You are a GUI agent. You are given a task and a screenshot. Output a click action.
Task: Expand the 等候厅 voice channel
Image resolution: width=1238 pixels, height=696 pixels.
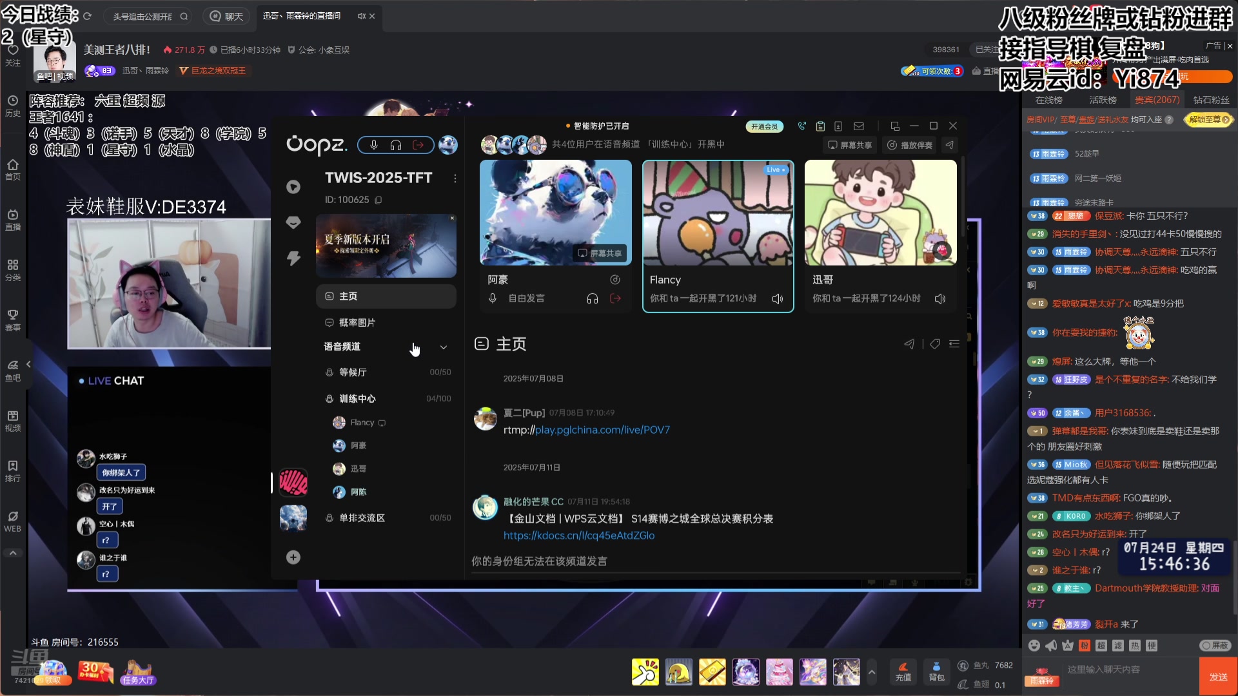coord(387,372)
